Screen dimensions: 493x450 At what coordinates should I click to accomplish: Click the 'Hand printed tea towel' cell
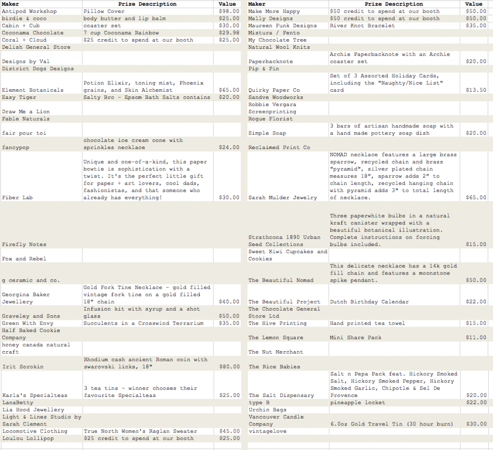coord(394,324)
